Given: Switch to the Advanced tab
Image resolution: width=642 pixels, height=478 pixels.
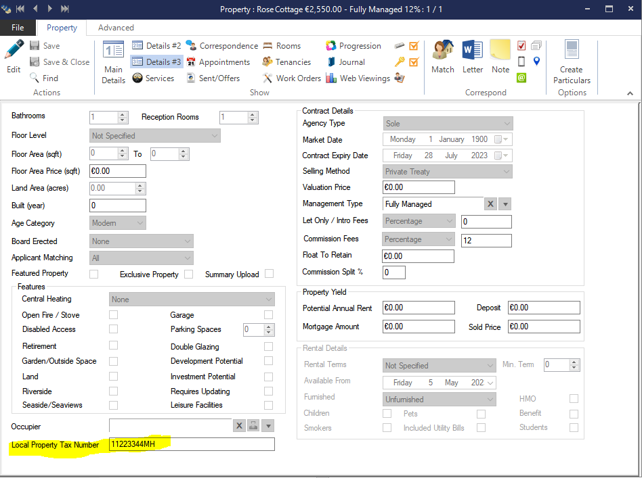Looking at the screenshot, I should coord(116,28).
